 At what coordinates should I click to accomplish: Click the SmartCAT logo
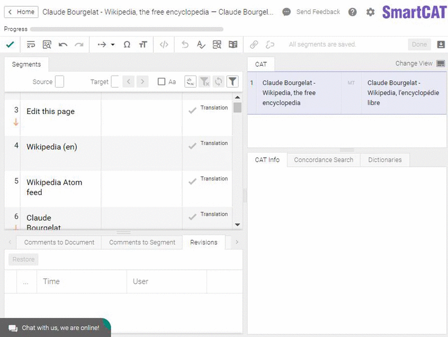[414, 12]
